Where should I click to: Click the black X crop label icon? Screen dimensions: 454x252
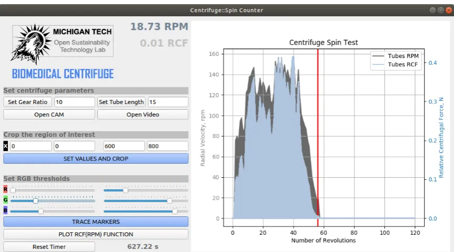click(x=6, y=146)
